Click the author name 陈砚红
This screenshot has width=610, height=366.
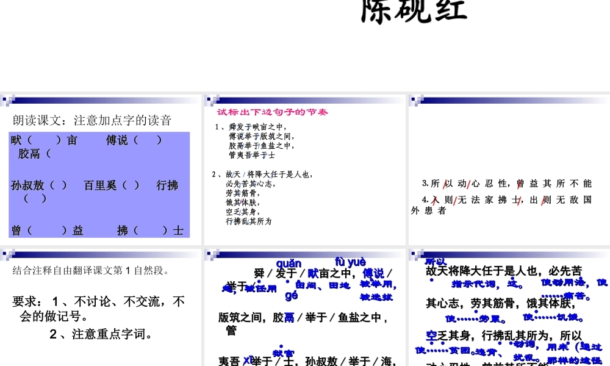[x=414, y=11]
